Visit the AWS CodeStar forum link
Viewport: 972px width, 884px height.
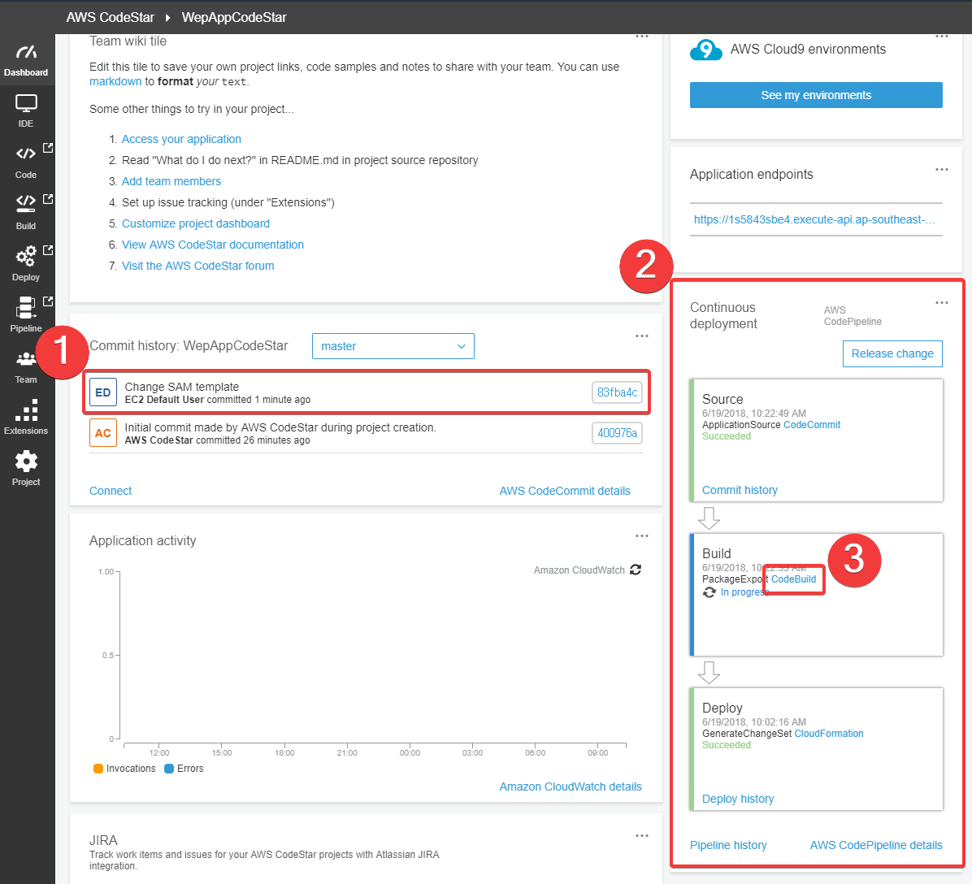197,266
